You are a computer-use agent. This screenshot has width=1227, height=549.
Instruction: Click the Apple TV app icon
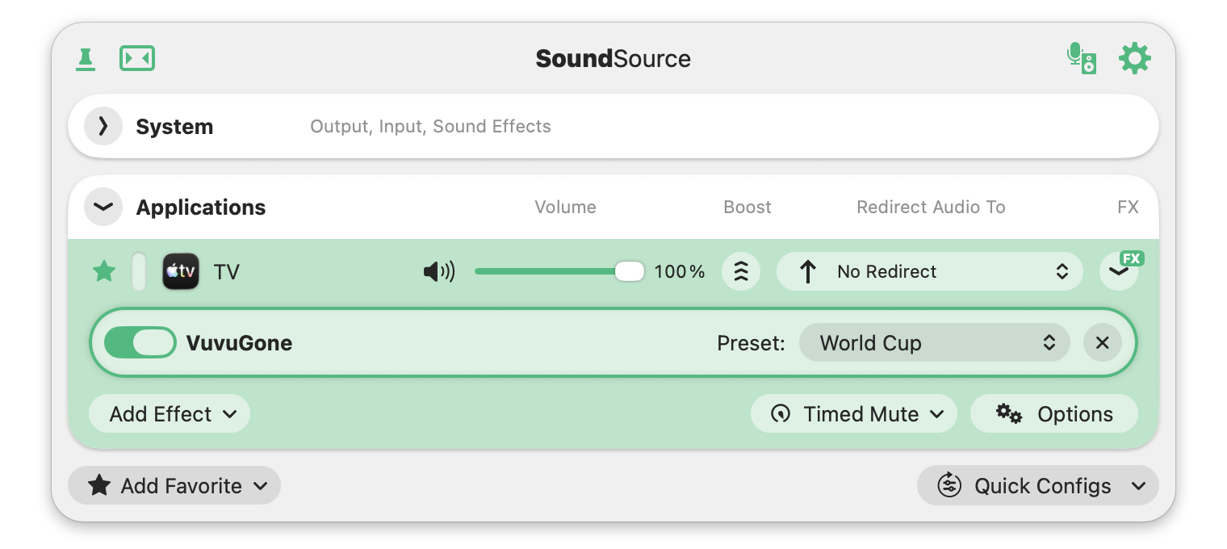coord(181,271)
